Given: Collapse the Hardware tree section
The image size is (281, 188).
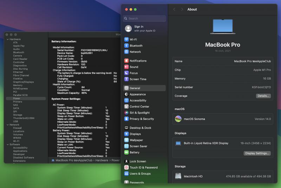Looking at the screenshot, I should click(x=7, y=39).
